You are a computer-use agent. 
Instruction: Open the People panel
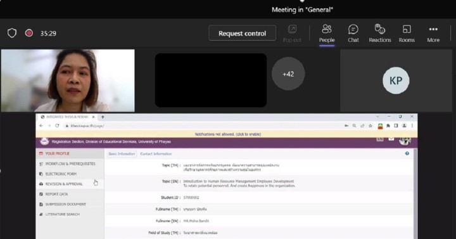(x=327, y=34)
